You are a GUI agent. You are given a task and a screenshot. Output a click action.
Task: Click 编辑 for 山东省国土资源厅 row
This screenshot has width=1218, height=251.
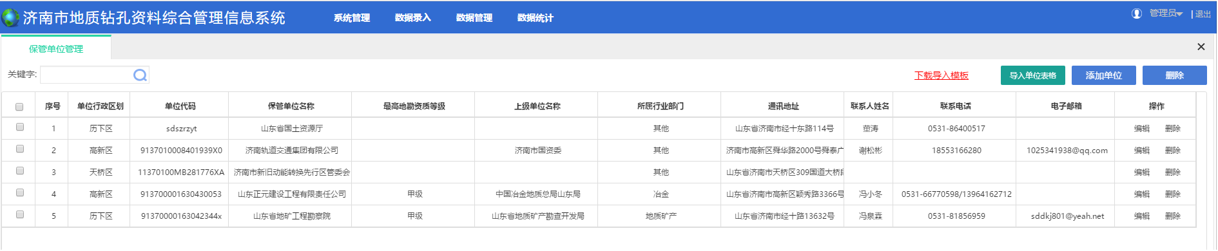[x=1142, y=129]
